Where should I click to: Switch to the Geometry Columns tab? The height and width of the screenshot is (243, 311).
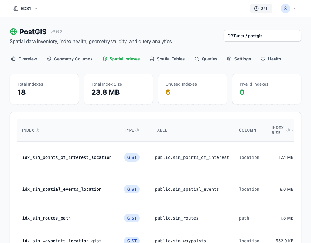(70, 59)
